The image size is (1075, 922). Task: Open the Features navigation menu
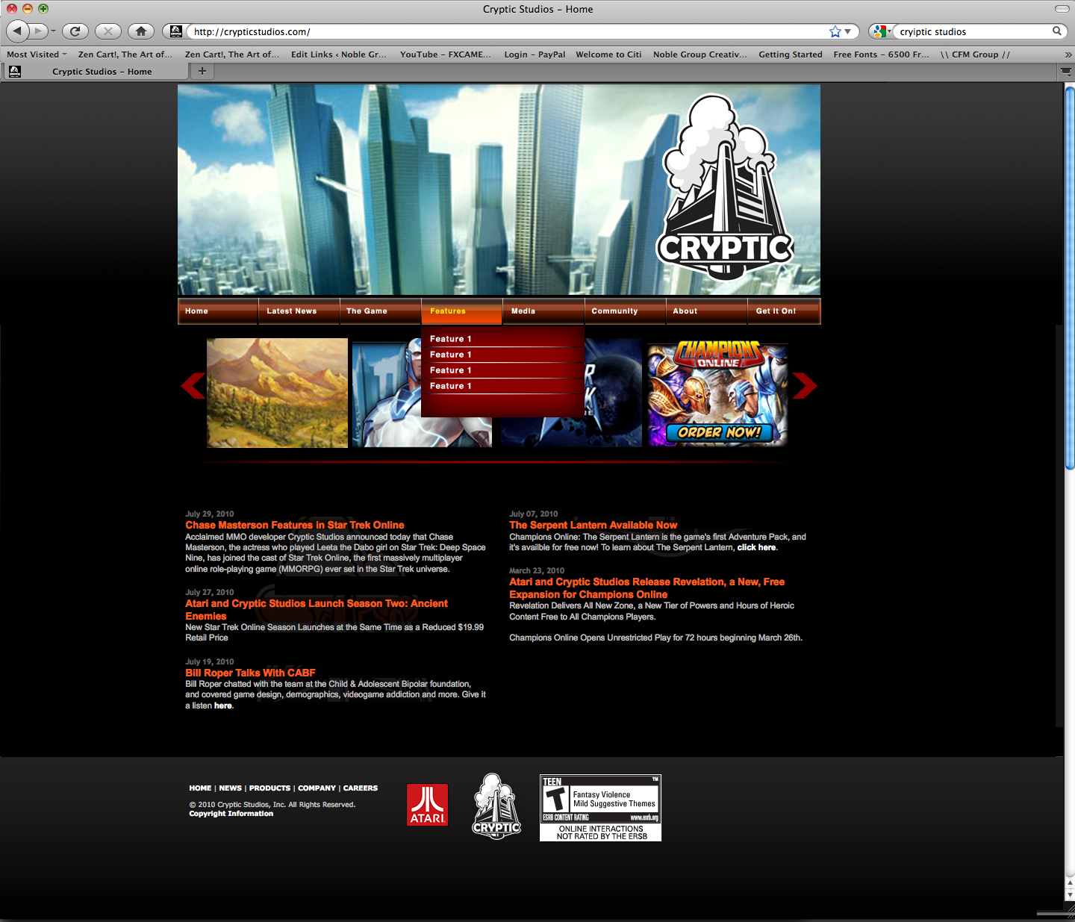pyautogui.click(x=461, y=311)
